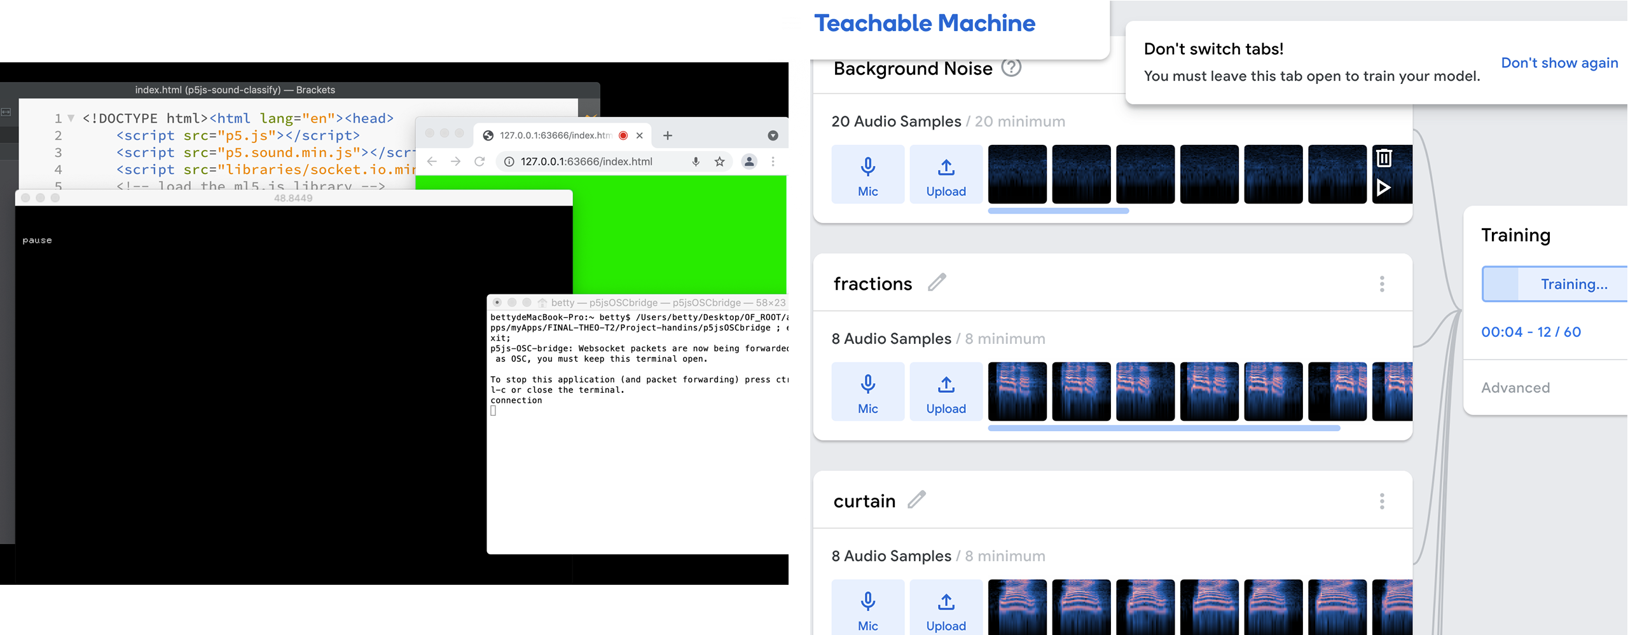
Task: Click Brackets window title index.html
Action: [x=235, y=90]
